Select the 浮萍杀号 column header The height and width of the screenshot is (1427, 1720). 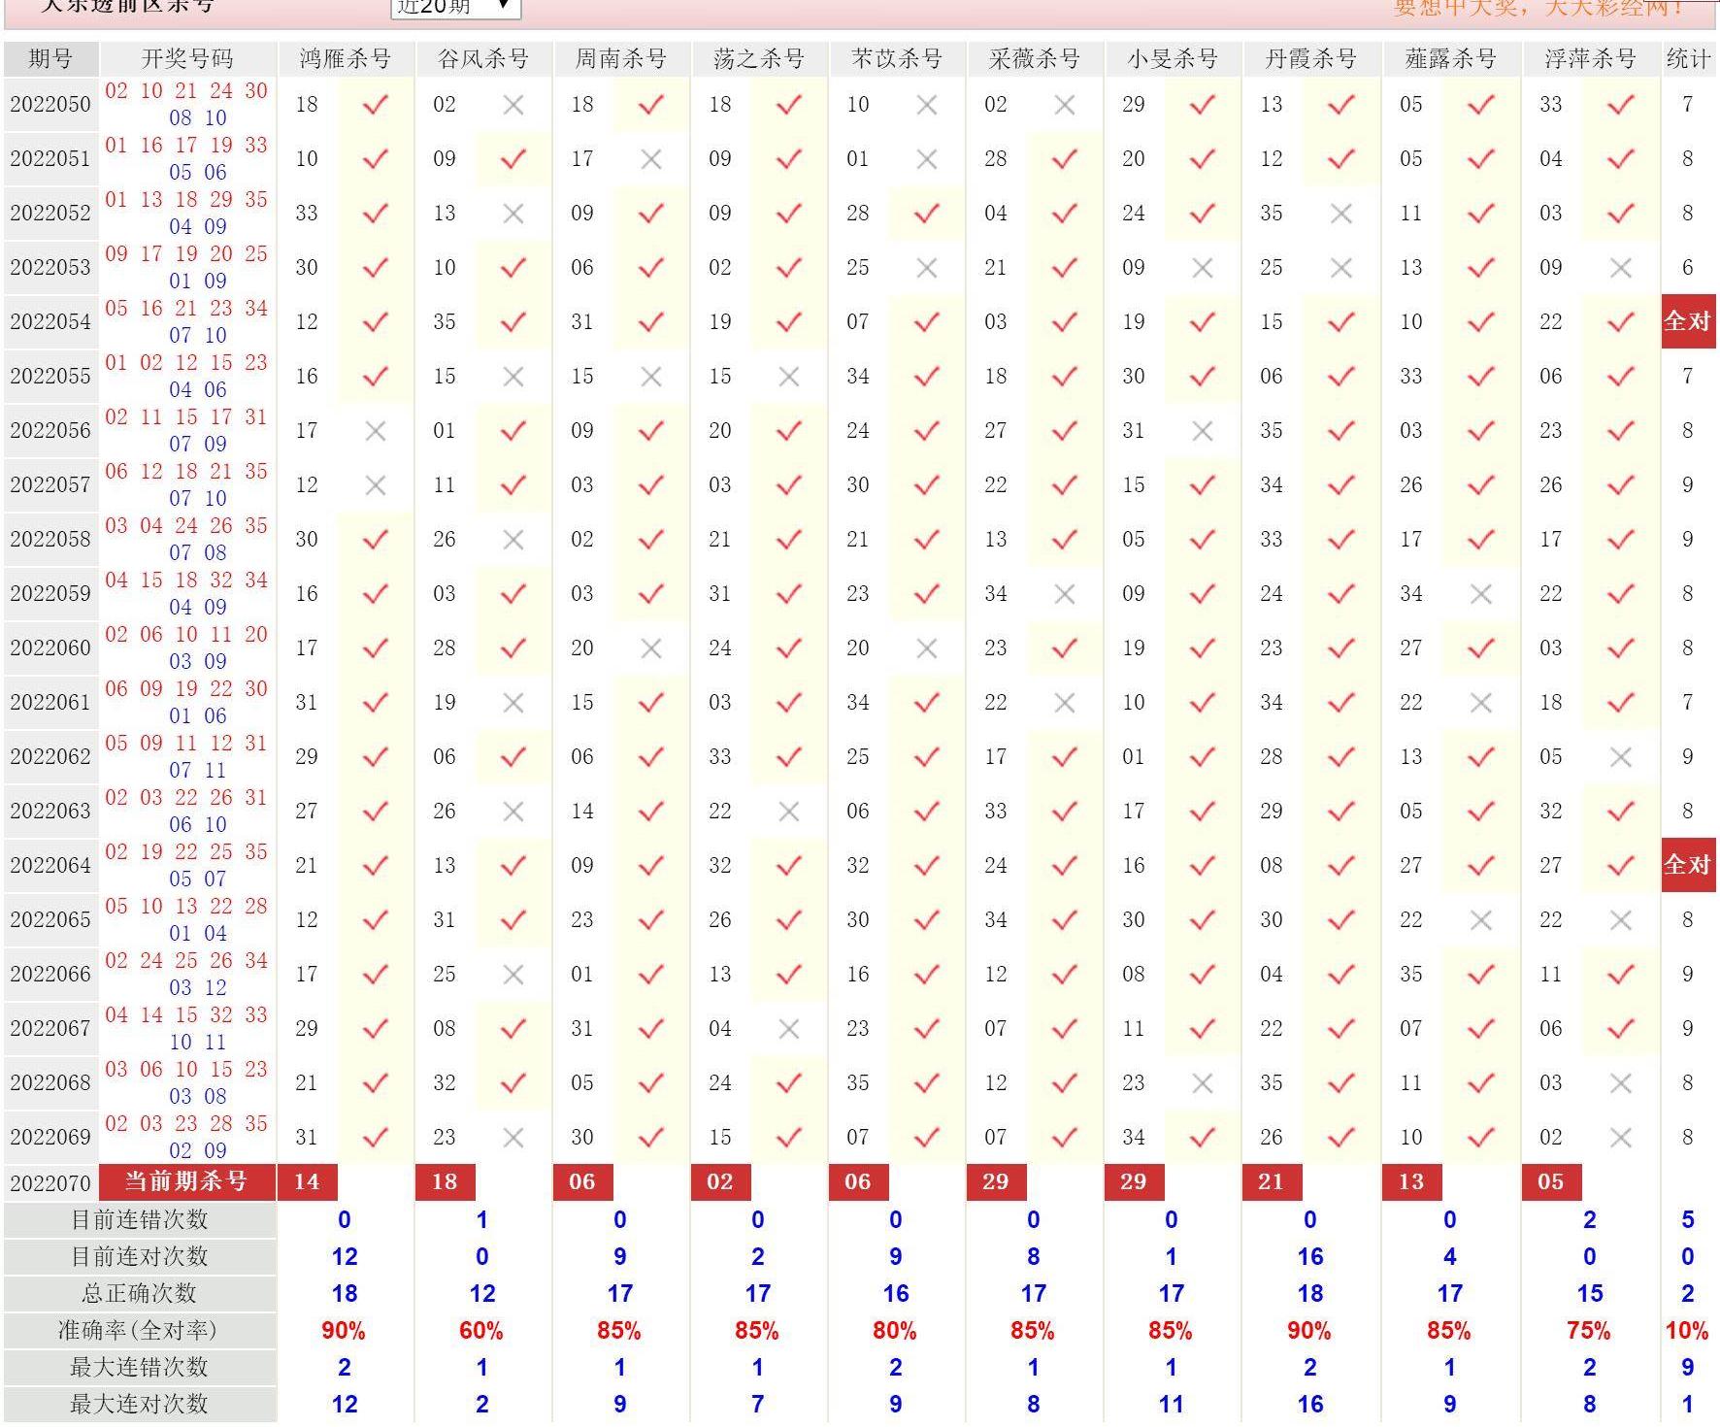click(1590, 59)
